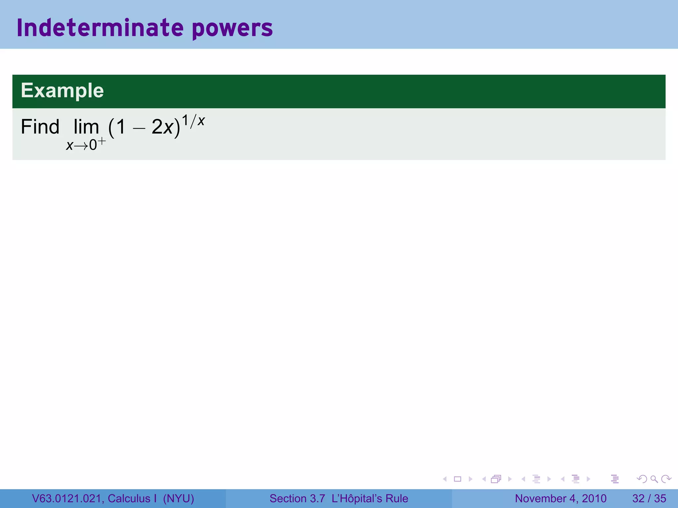
Task: Click the slide title 'Indeterminate powers'
Action: pyautogui.click(x=145, y=28)
